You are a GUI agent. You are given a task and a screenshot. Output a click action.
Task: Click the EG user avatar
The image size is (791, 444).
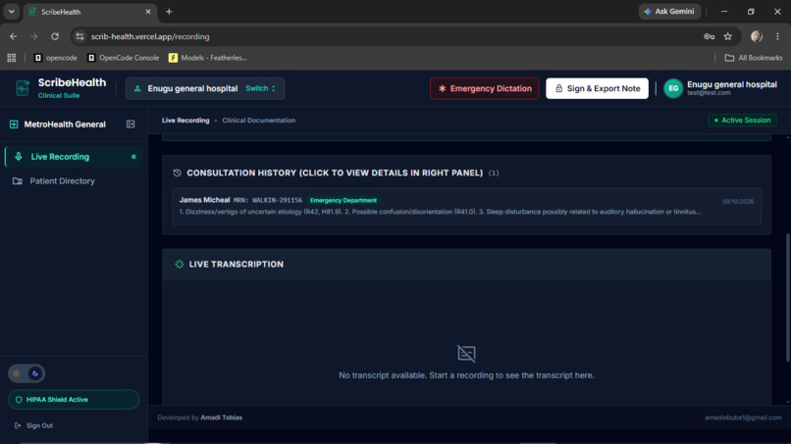pyautogui.click(x=673, y=88)
